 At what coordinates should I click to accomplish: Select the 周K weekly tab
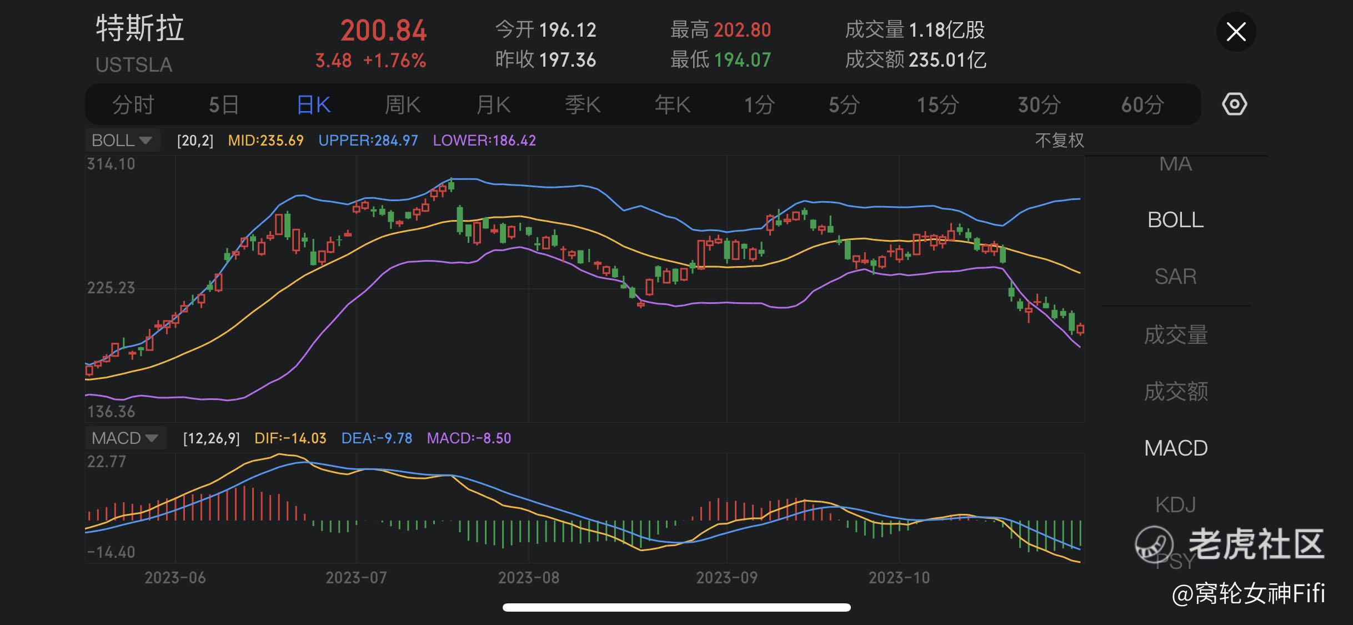(x=403, y=104)
